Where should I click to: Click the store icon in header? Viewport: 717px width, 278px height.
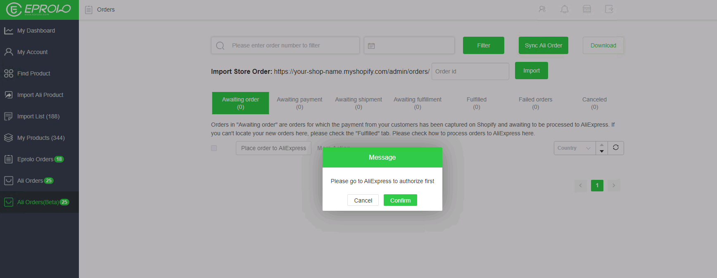click(587, 9)
